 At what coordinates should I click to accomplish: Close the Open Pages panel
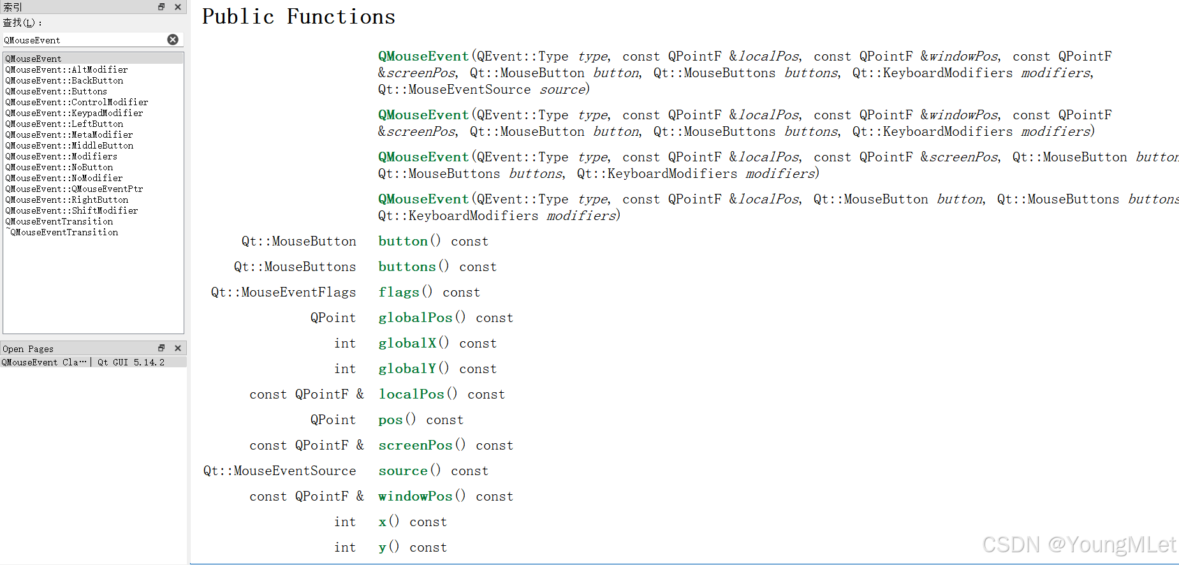click(178, 348)
